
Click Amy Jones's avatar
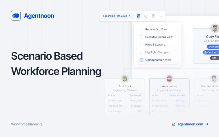point(169,79)
